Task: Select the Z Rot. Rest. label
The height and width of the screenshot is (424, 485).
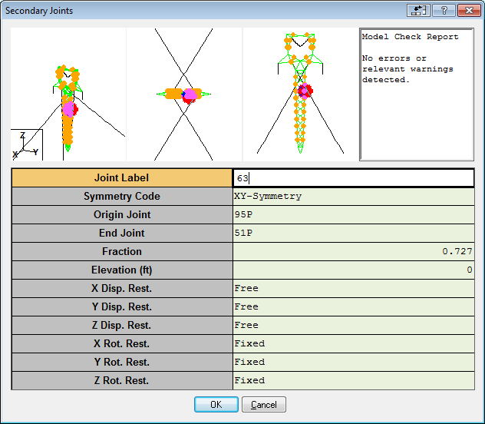Action: click(x=122, y=381)
